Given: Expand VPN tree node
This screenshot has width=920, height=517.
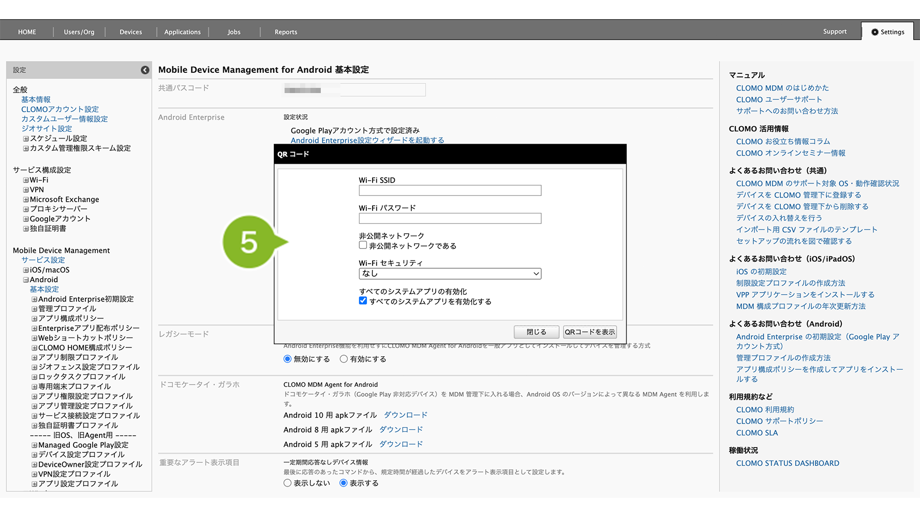Looking at the screenshot, I should click(x=26, y=190).
